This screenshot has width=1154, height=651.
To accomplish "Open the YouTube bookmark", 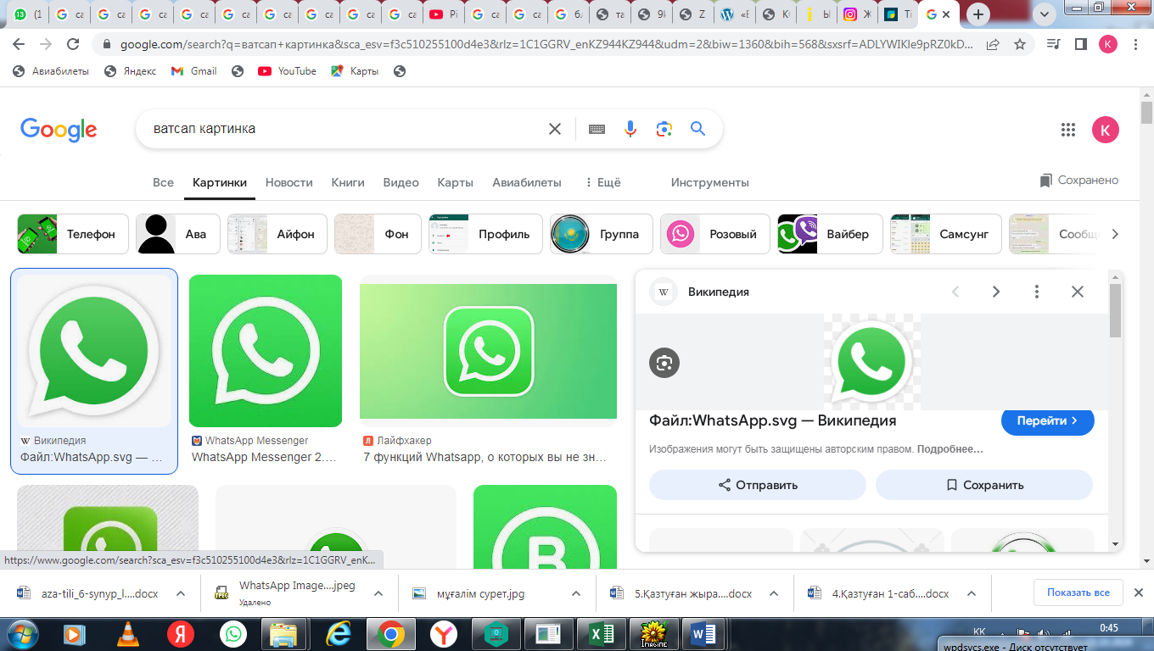I will click(287, 71).
